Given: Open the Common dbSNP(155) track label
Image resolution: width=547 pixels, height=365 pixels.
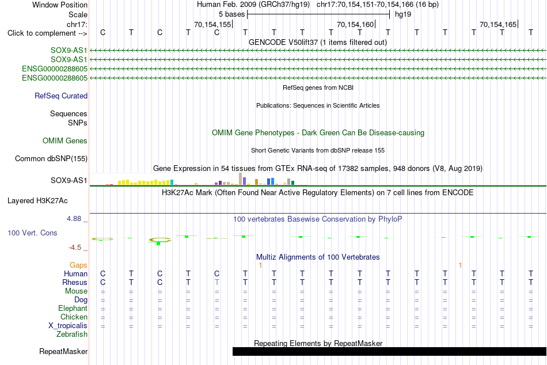Looking at the screenshot, I should point(51,158).
